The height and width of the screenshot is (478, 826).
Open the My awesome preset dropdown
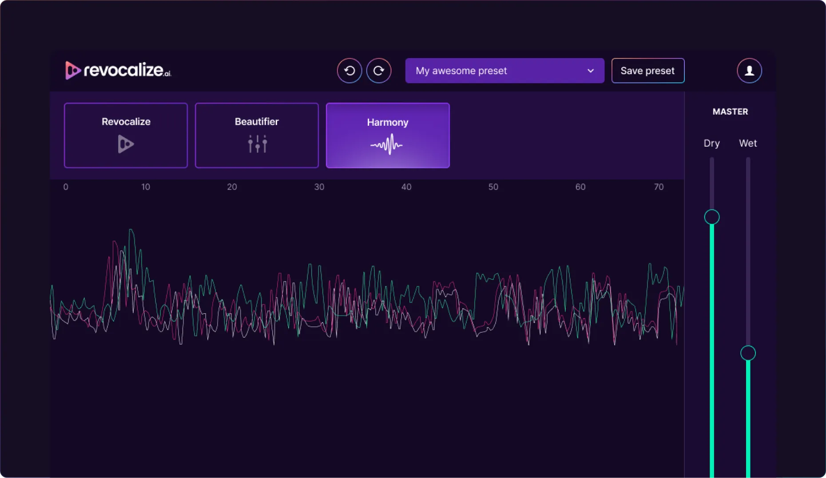[x=504, y=70]
